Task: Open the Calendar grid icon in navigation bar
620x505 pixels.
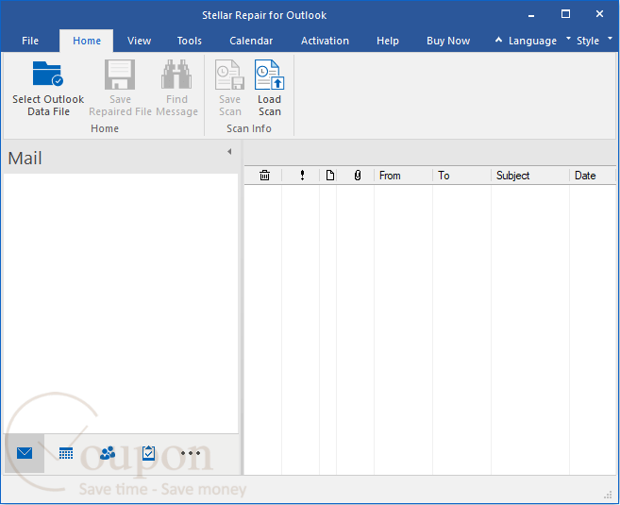Action: 66,453
